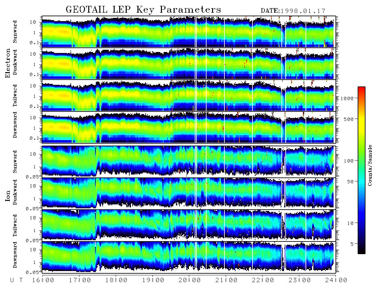The width and height of the screenshot is (372, 286).
Task: Click the '16:00' time tick label
Action: coord(43,280)
